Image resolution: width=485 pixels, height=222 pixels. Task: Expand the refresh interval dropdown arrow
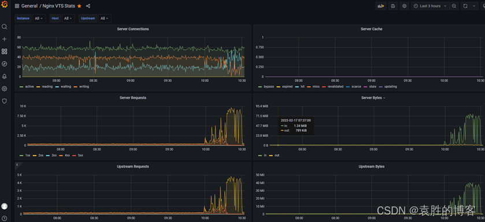tap(474, 6)
